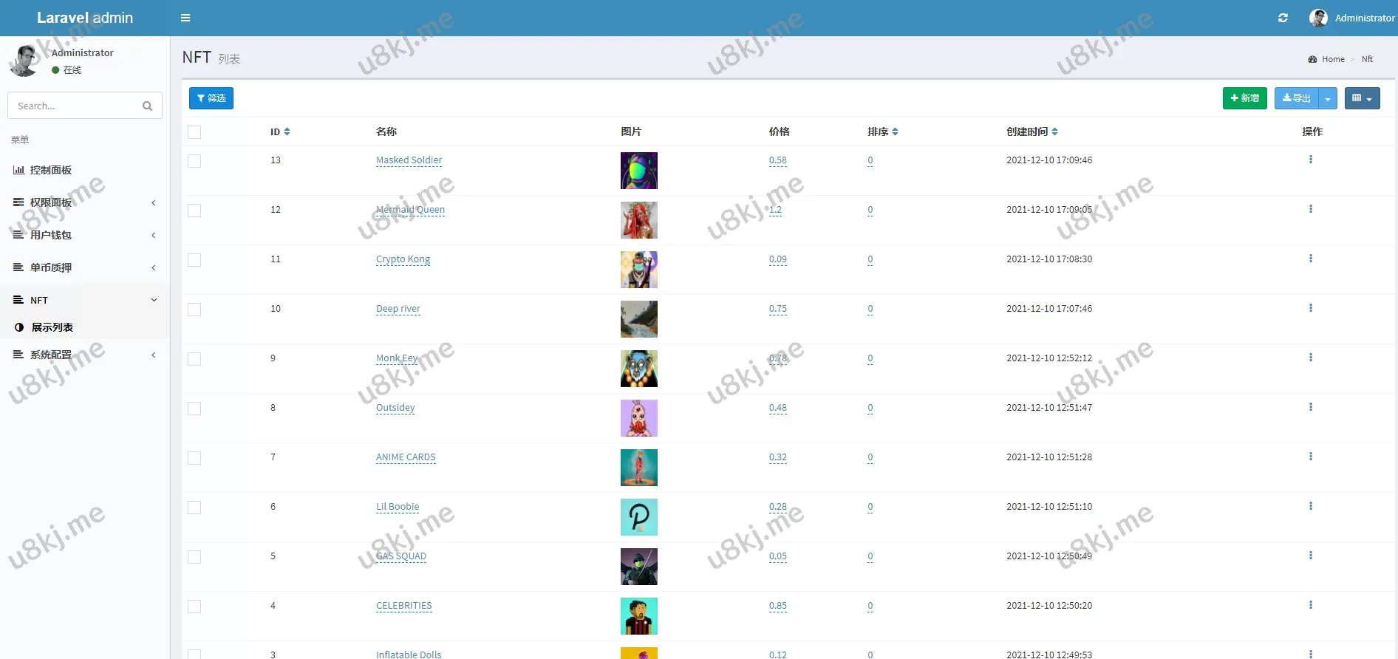Expand the 用户钱包 sidebar menu
The height and width of the screenshot is (659, 1398).
[x=85, y=235]
